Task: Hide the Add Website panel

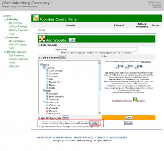Action: (72, 40)
